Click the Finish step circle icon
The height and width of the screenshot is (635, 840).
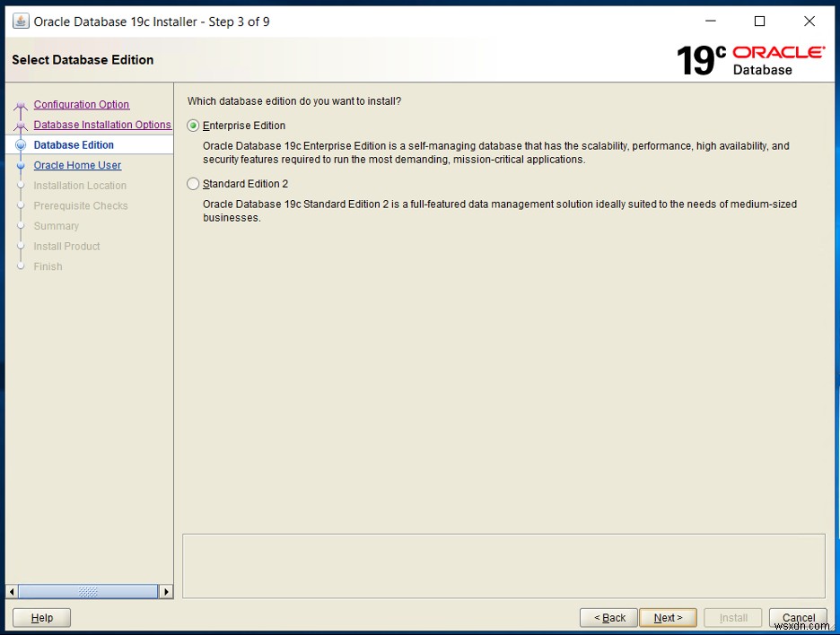20,265
